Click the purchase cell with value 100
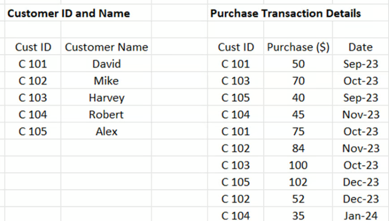This screenshot has height=221, width=389. tap(298, 165)
